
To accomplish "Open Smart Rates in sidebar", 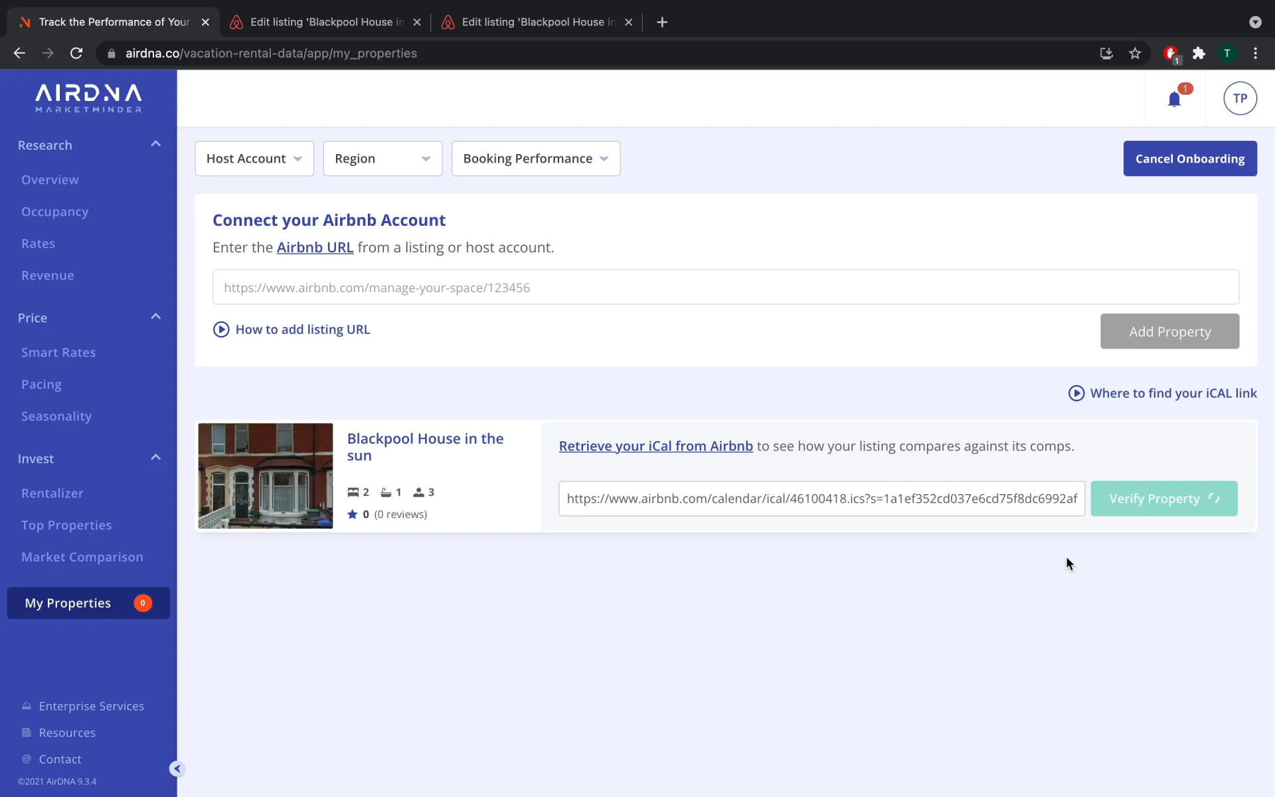I will [58, 353].
